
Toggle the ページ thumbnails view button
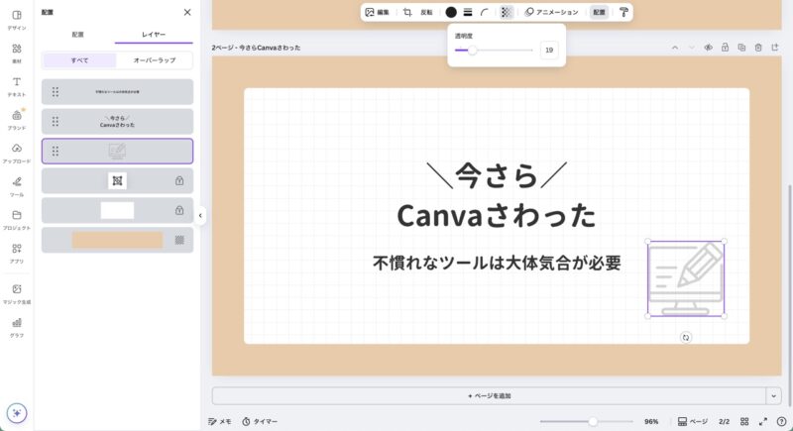click(x=692, y=421)
